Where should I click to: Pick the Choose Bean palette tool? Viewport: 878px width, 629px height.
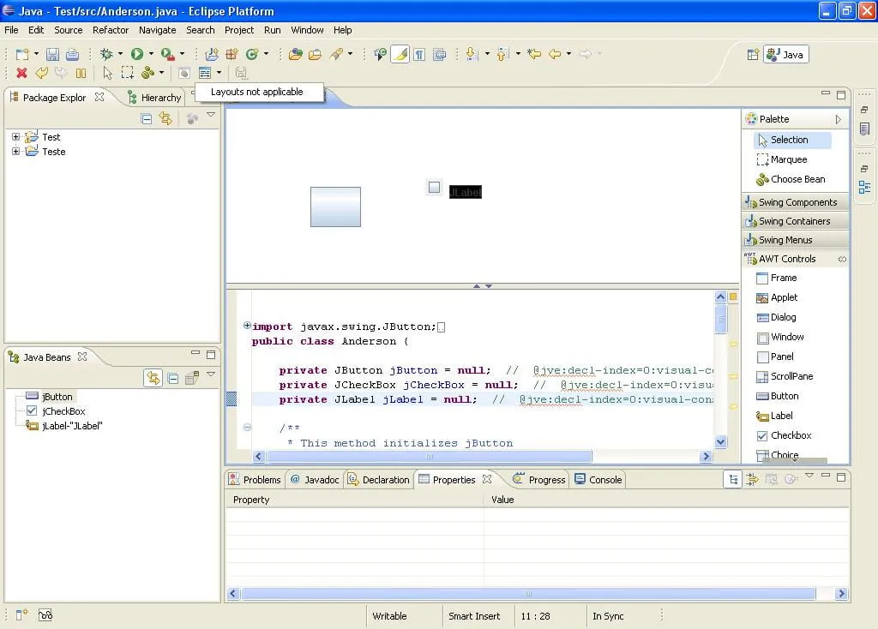click(x=797, y=179)
